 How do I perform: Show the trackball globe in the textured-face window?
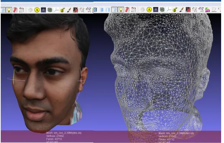[30, 10]
